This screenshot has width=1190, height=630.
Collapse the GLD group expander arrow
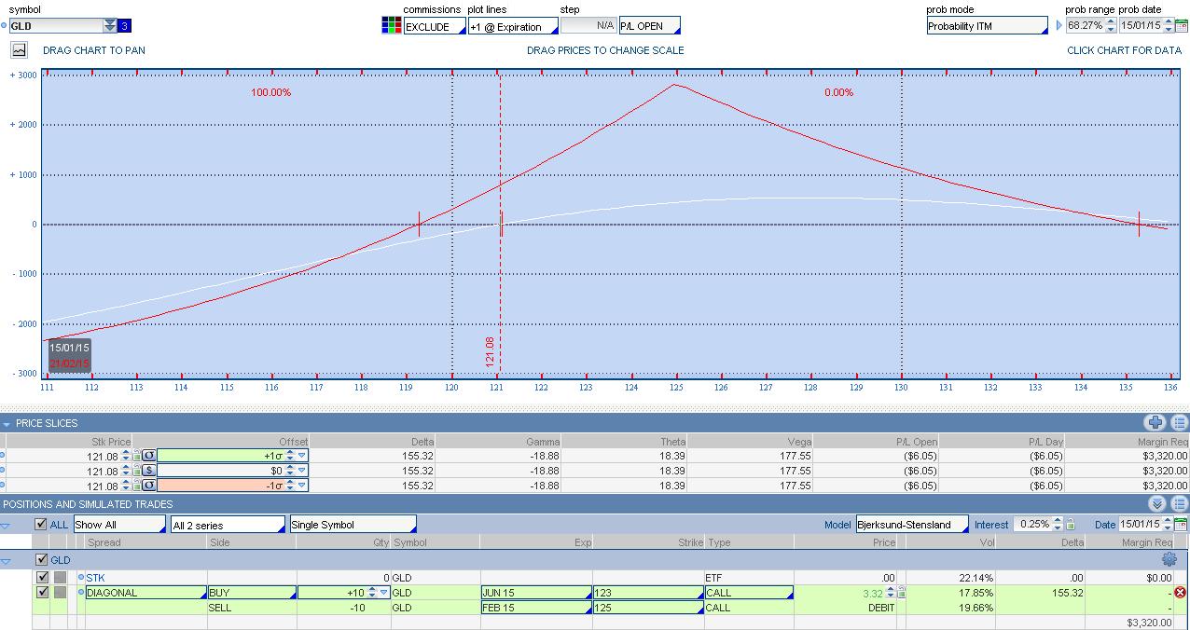(x=7, y=561)
